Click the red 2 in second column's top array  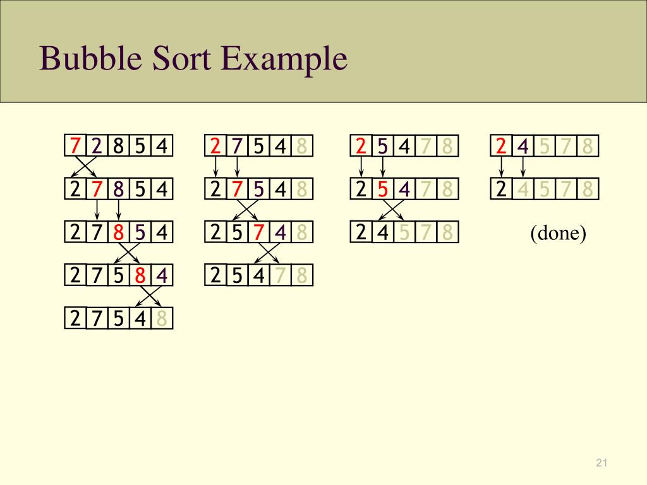tap(215, 146)
